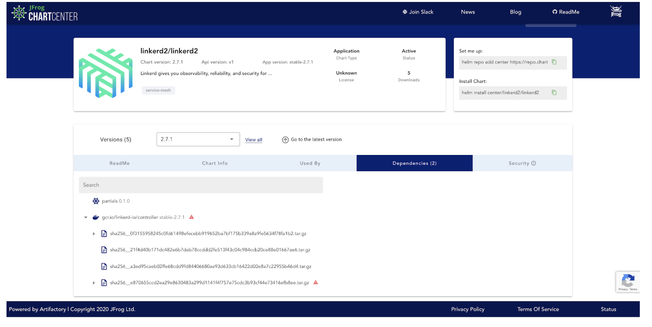
Task: Expand the sha256__e870655 layer entry
Action: tap(94, 283)
